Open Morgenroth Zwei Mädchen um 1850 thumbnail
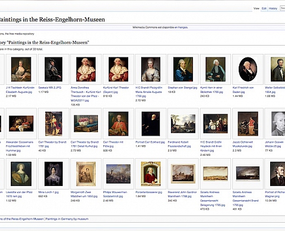 [x=86, y=174]
